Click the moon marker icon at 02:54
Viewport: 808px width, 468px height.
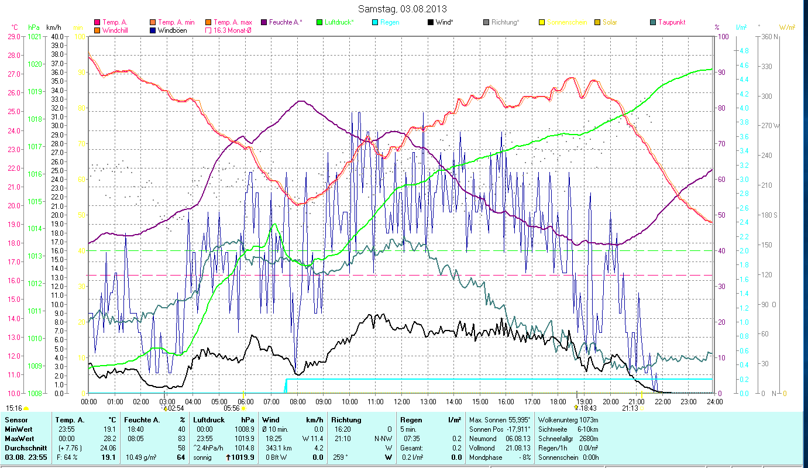pos(164,408)
